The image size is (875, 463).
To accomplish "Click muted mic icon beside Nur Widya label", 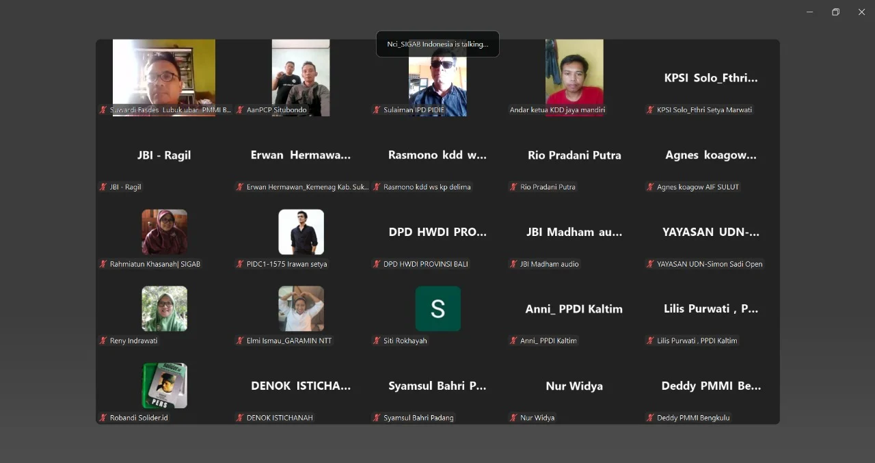I will point(513,418).
